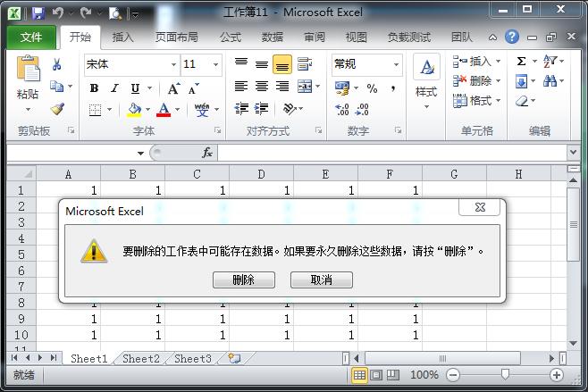This screenshot has height=392, width=588.
Task: Select the Sheet2 worksheet tab
Action: [x=141, y=359]
